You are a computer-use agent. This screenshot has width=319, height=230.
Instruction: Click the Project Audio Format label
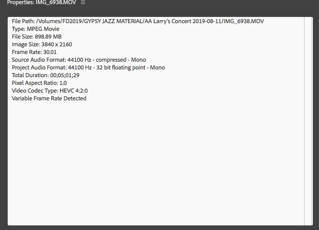pos(39,67)
